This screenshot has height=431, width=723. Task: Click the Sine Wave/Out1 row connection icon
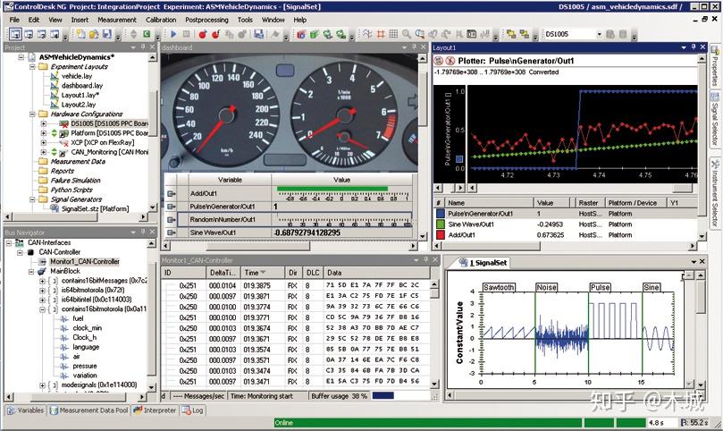pos(171,232)
